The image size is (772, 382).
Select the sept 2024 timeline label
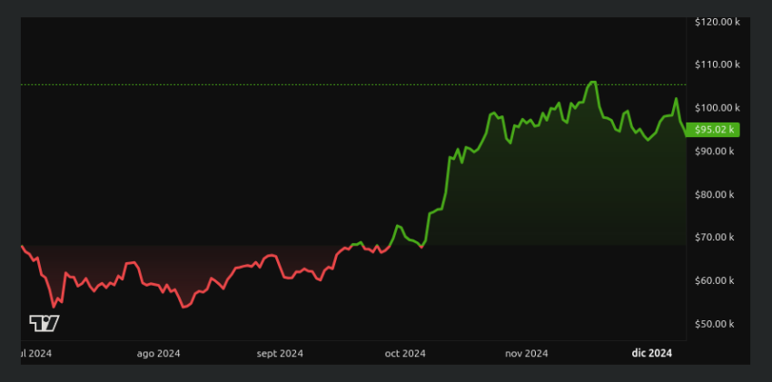(280, 354)
